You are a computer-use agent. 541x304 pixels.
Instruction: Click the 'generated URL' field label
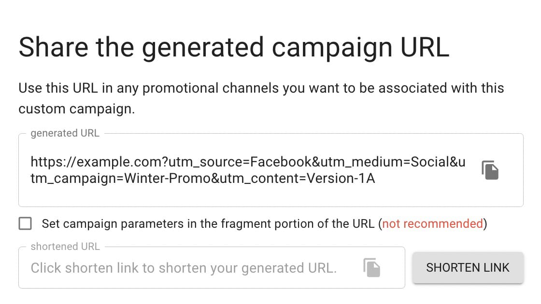(x=65, y=133)
